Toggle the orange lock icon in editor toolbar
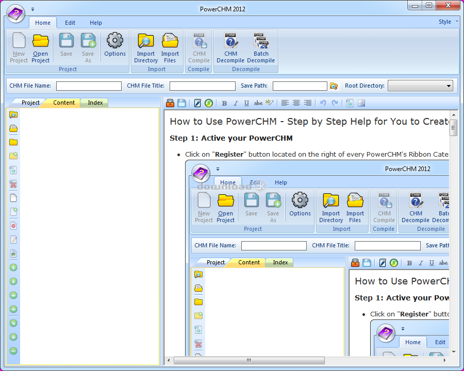Viewport: 464px width, 371px height. pyautogui.click(x=170, y=103)
